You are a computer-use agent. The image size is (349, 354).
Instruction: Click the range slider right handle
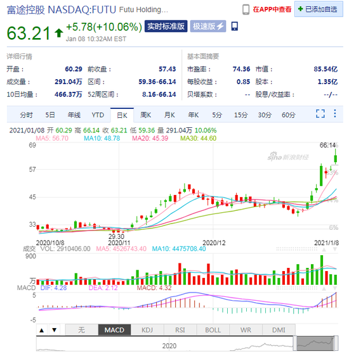[336, 343]
